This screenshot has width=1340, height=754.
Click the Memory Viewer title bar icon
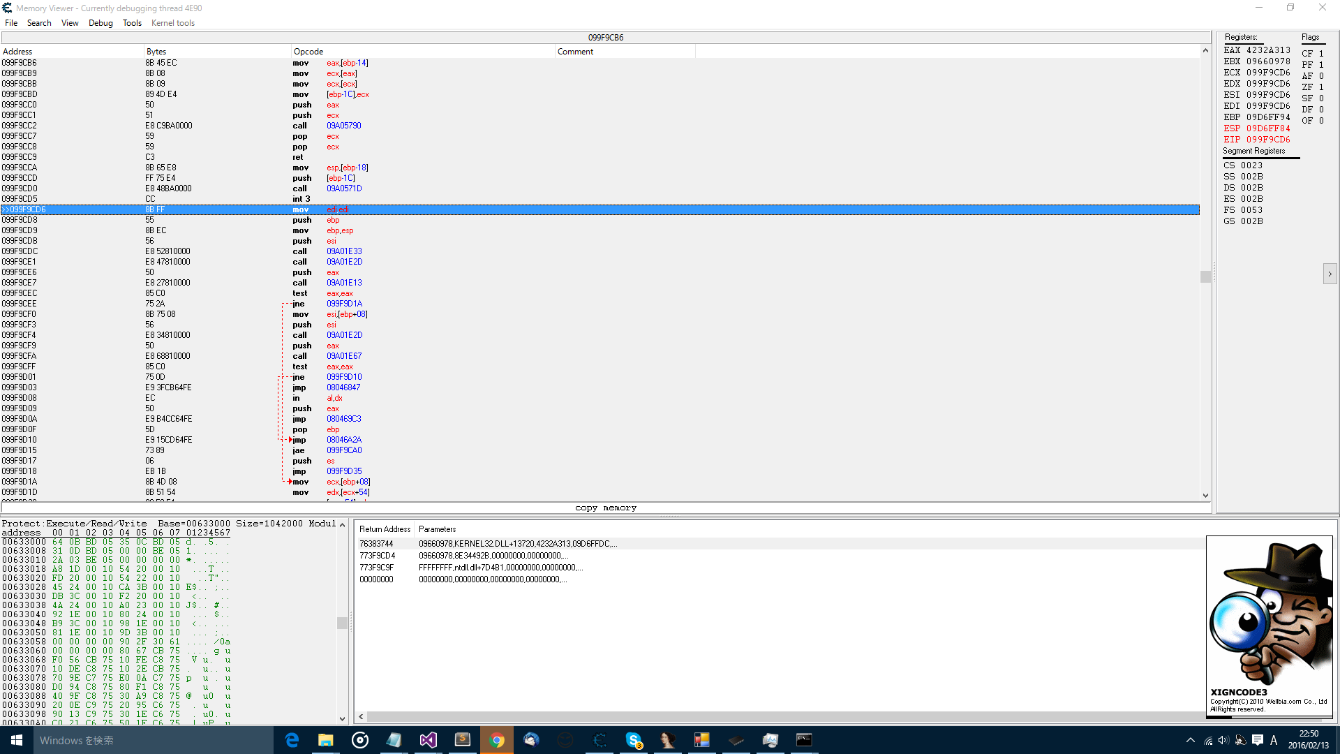(x=7, y=8)
